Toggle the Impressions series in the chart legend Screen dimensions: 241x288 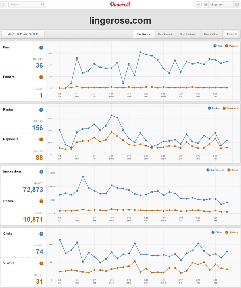[x=215, y=170]
